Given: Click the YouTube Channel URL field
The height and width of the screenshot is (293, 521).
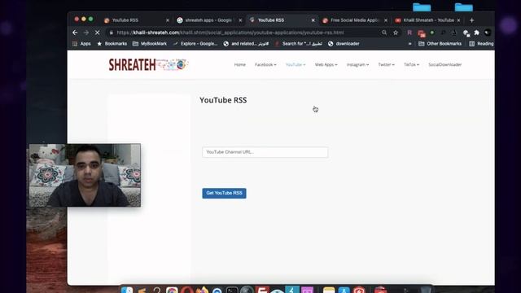Looking at the screenshot, I should [x=265, y=152].
